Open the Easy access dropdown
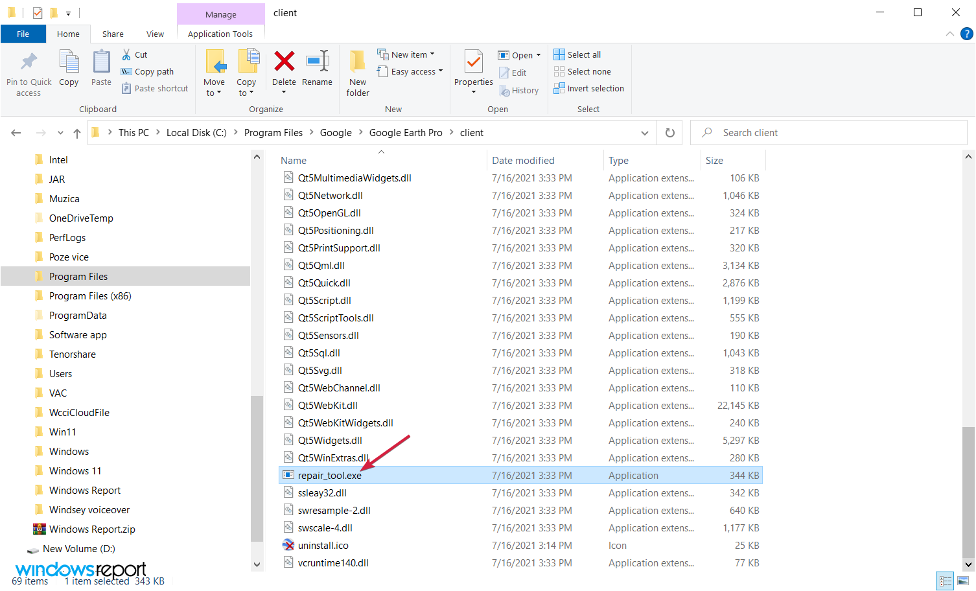 click(410, 72)
